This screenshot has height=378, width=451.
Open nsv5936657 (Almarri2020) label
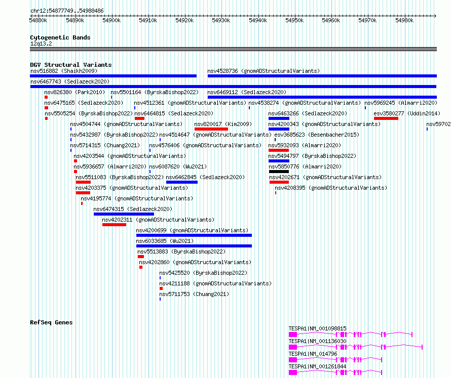point(110,166)
